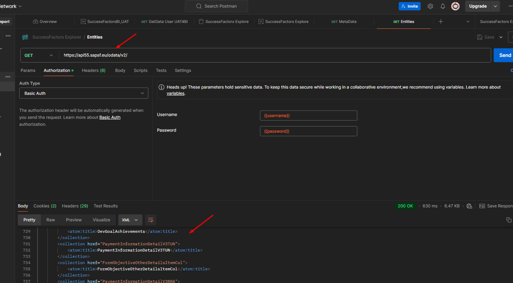Click the Password input field

[x=309, y=131]
